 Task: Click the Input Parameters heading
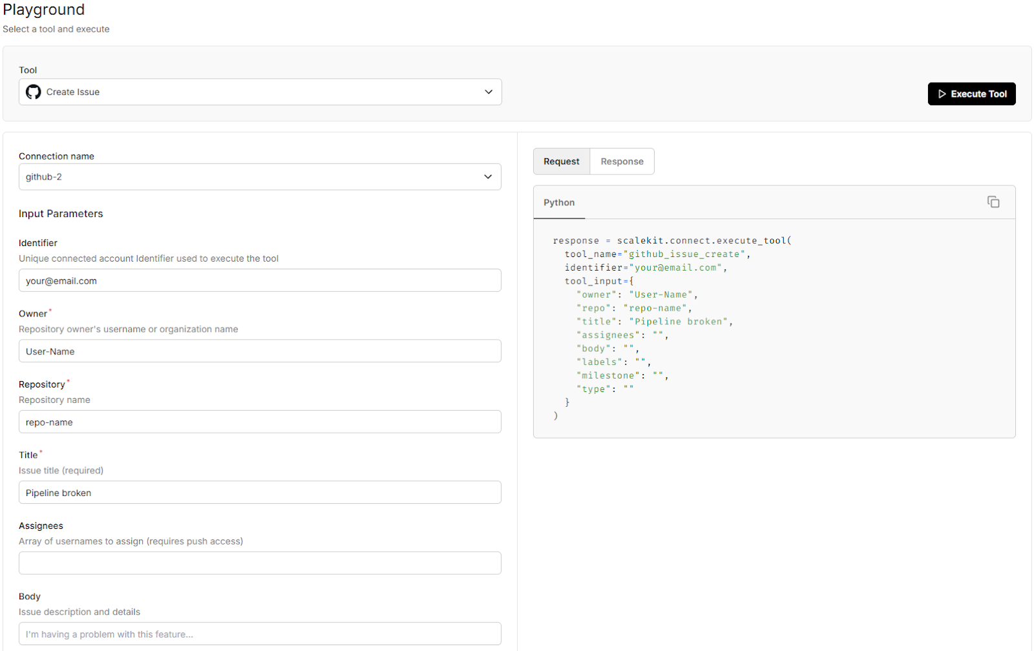61,214
